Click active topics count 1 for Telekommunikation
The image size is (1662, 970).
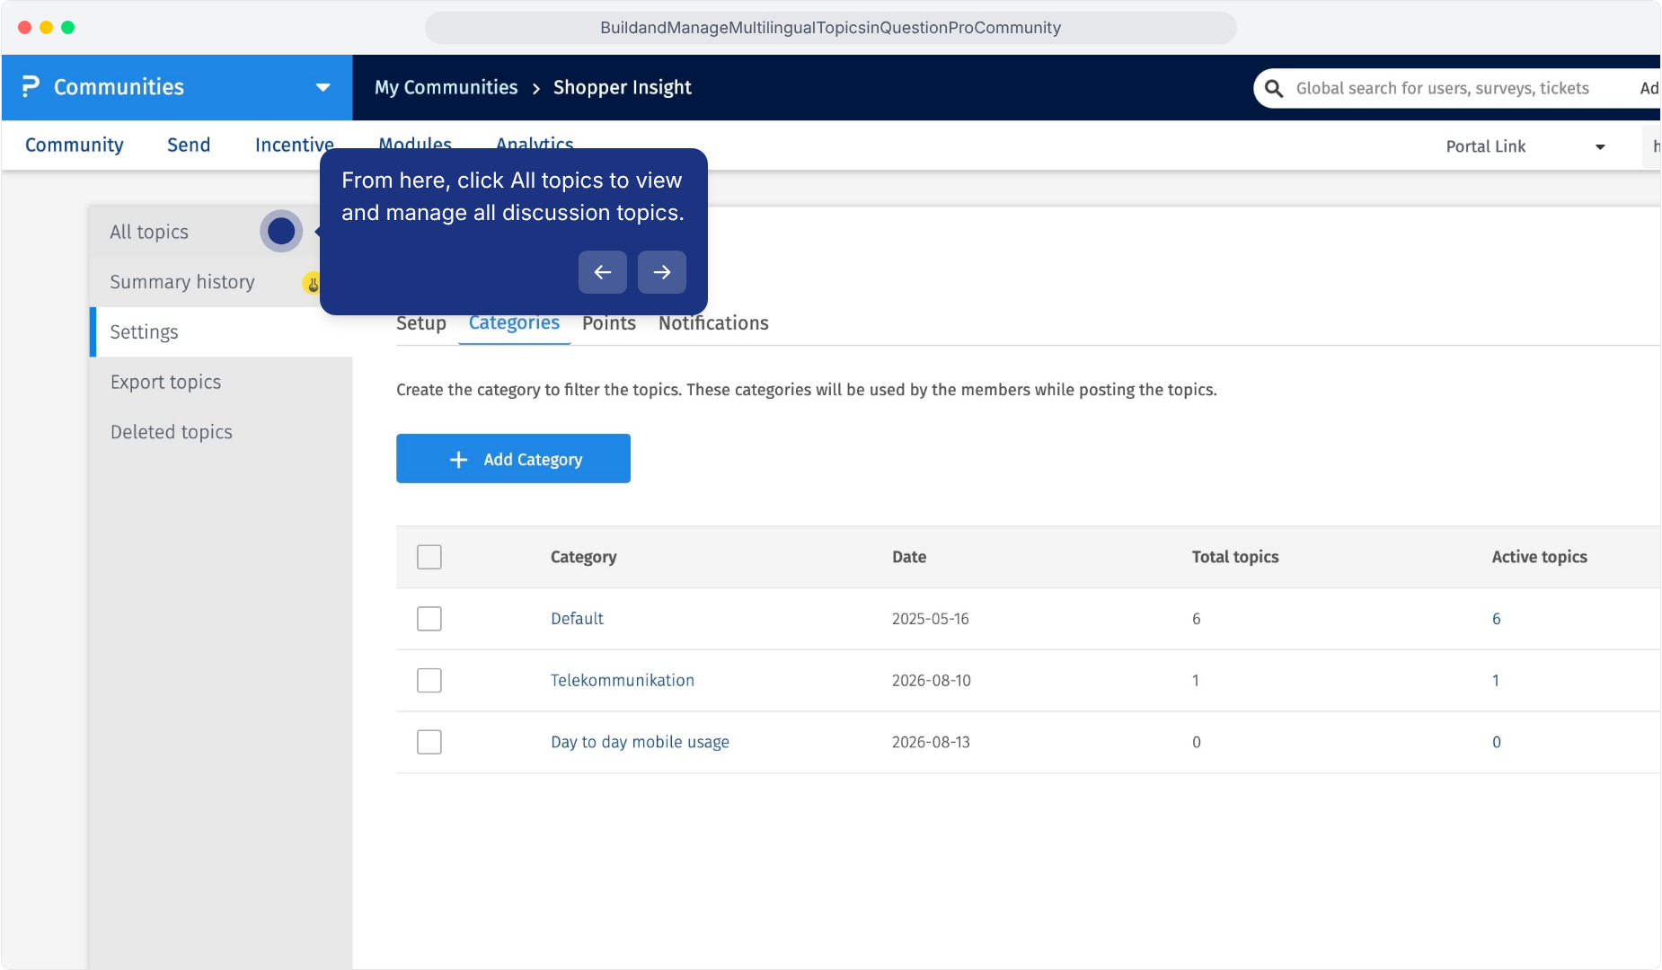tap(1496, 680)
